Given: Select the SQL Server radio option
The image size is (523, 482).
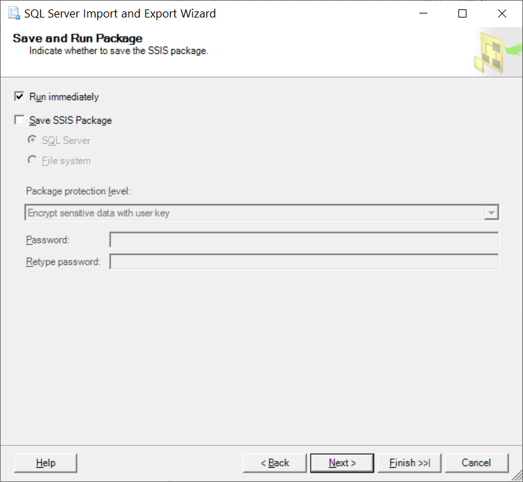Looking at the screenshot, I should 32,140.
